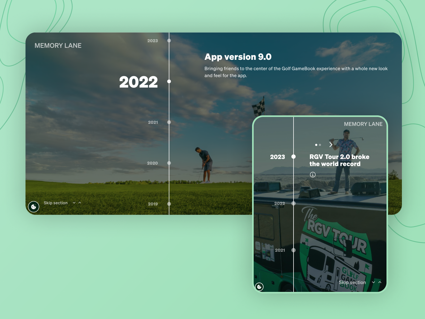Click the 2021 year label in mobile view
The image size is (425, 319).
[x=280, y=250]
